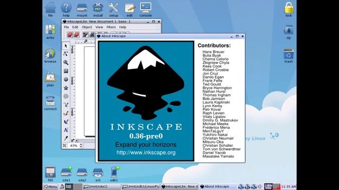Click contributor name Masatake Yamato
Viewport: 339px width, 190px height.
pos(218,156)
